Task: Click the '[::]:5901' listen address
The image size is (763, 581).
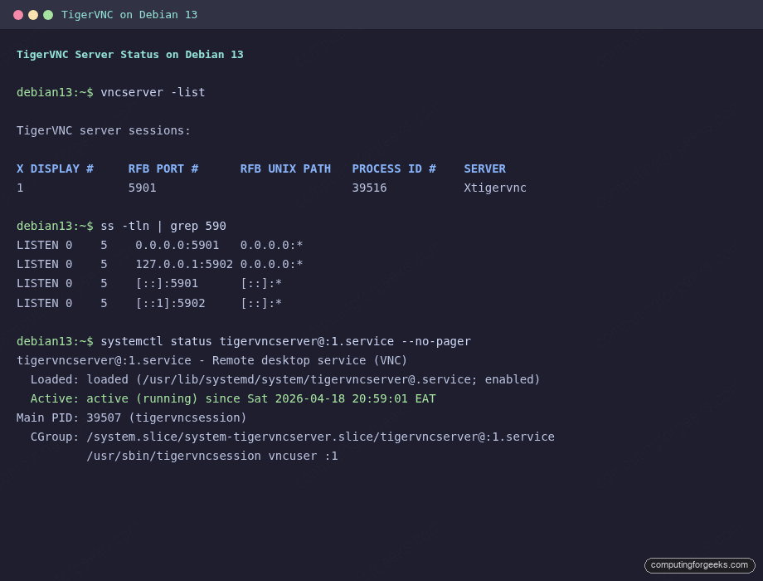Action: point(167,284)
